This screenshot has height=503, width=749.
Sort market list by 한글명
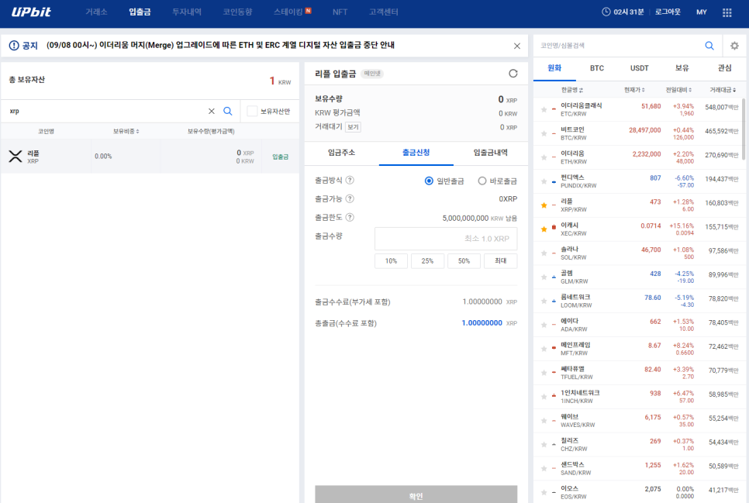point(571,90)
